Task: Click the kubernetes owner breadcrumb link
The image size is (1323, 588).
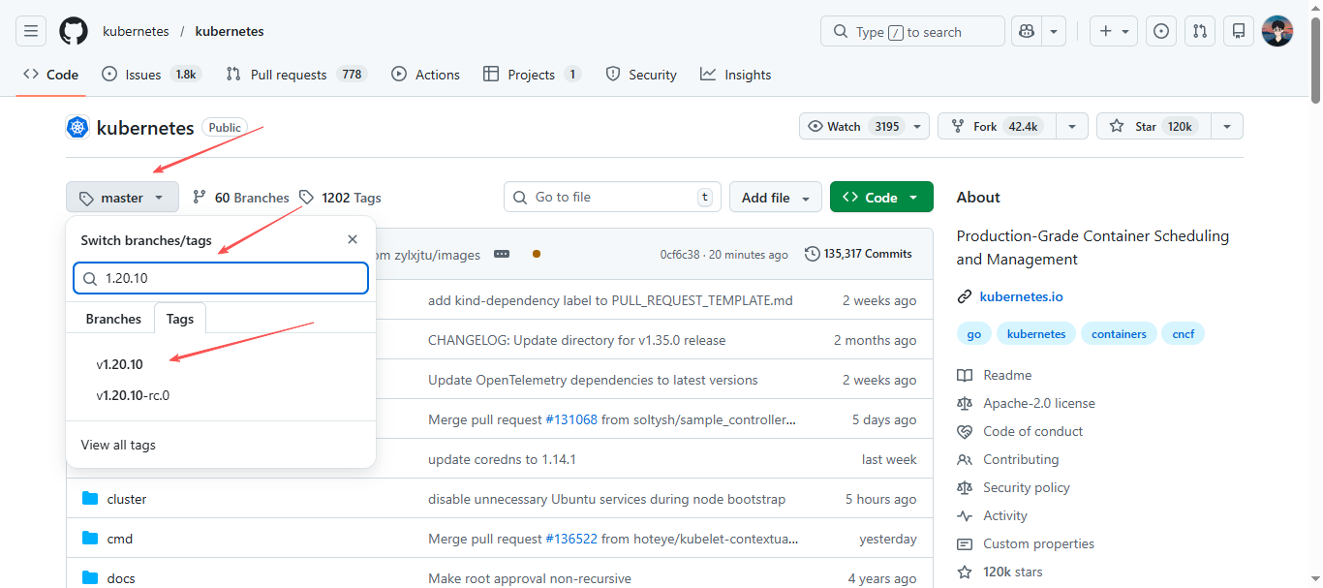Action: click(x=136, y=31)
